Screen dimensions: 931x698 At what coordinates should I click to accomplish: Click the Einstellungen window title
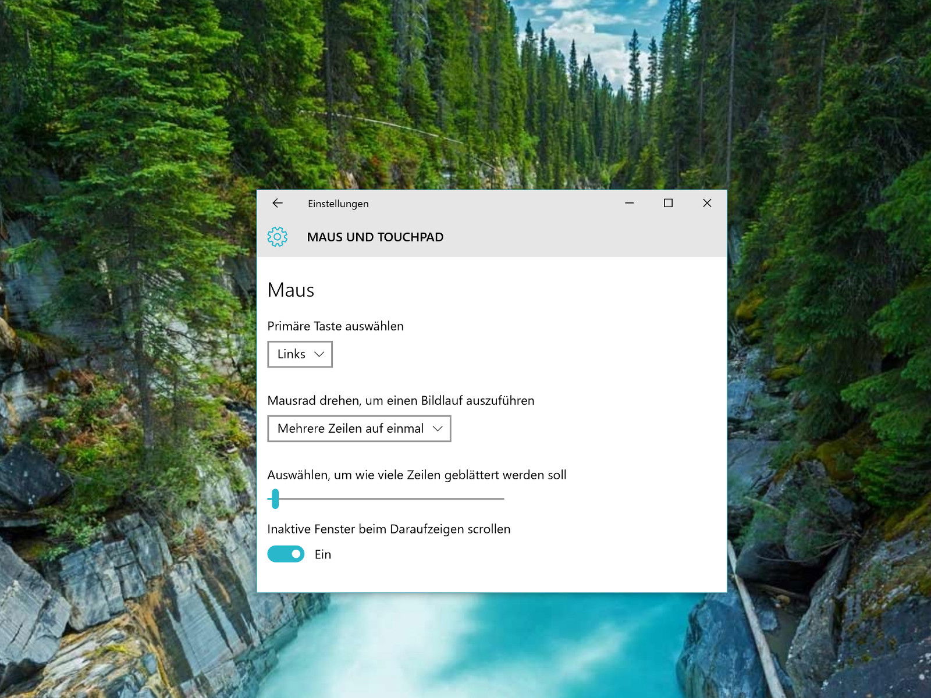(x=338, y=204)
